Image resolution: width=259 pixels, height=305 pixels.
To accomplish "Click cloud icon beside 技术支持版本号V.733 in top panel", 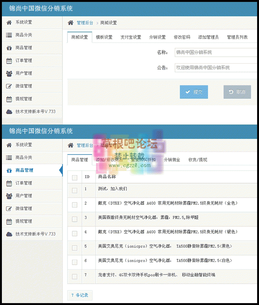I will tap(9, 112).
